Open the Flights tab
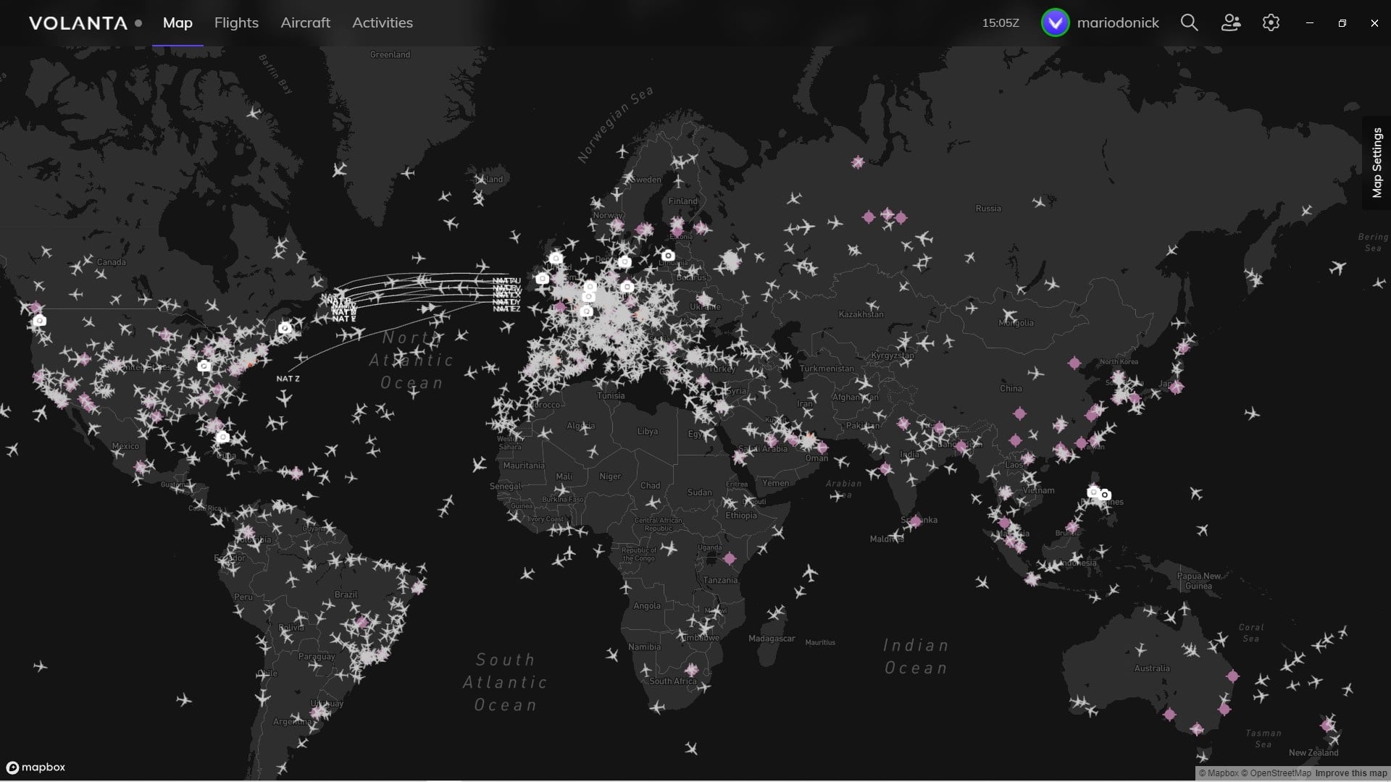Image resolution: width=1391 pixels, height=782 pixels. pos(236,22)
